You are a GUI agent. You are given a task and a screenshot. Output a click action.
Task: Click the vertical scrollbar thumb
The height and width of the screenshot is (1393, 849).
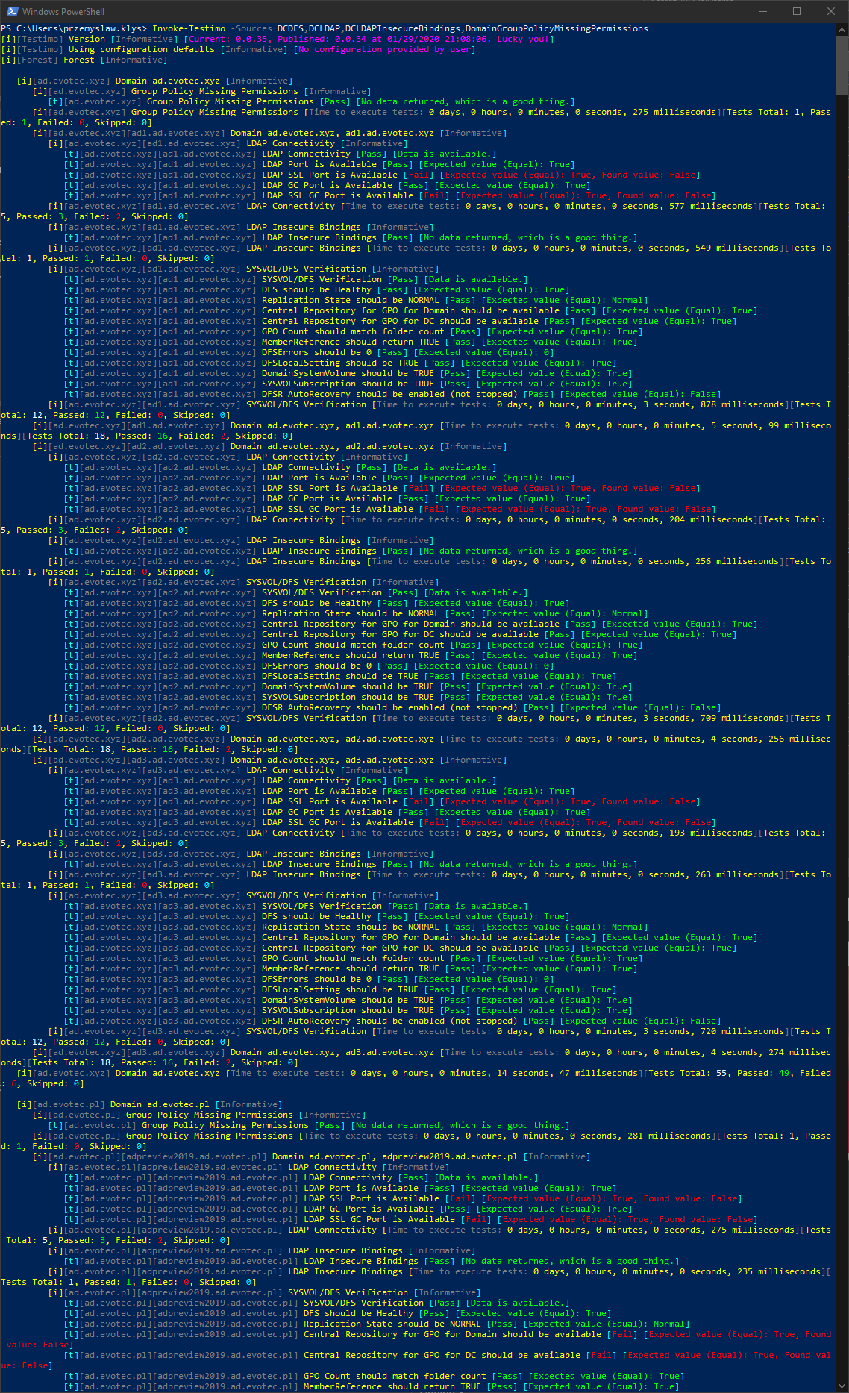(x=842, y=63)
